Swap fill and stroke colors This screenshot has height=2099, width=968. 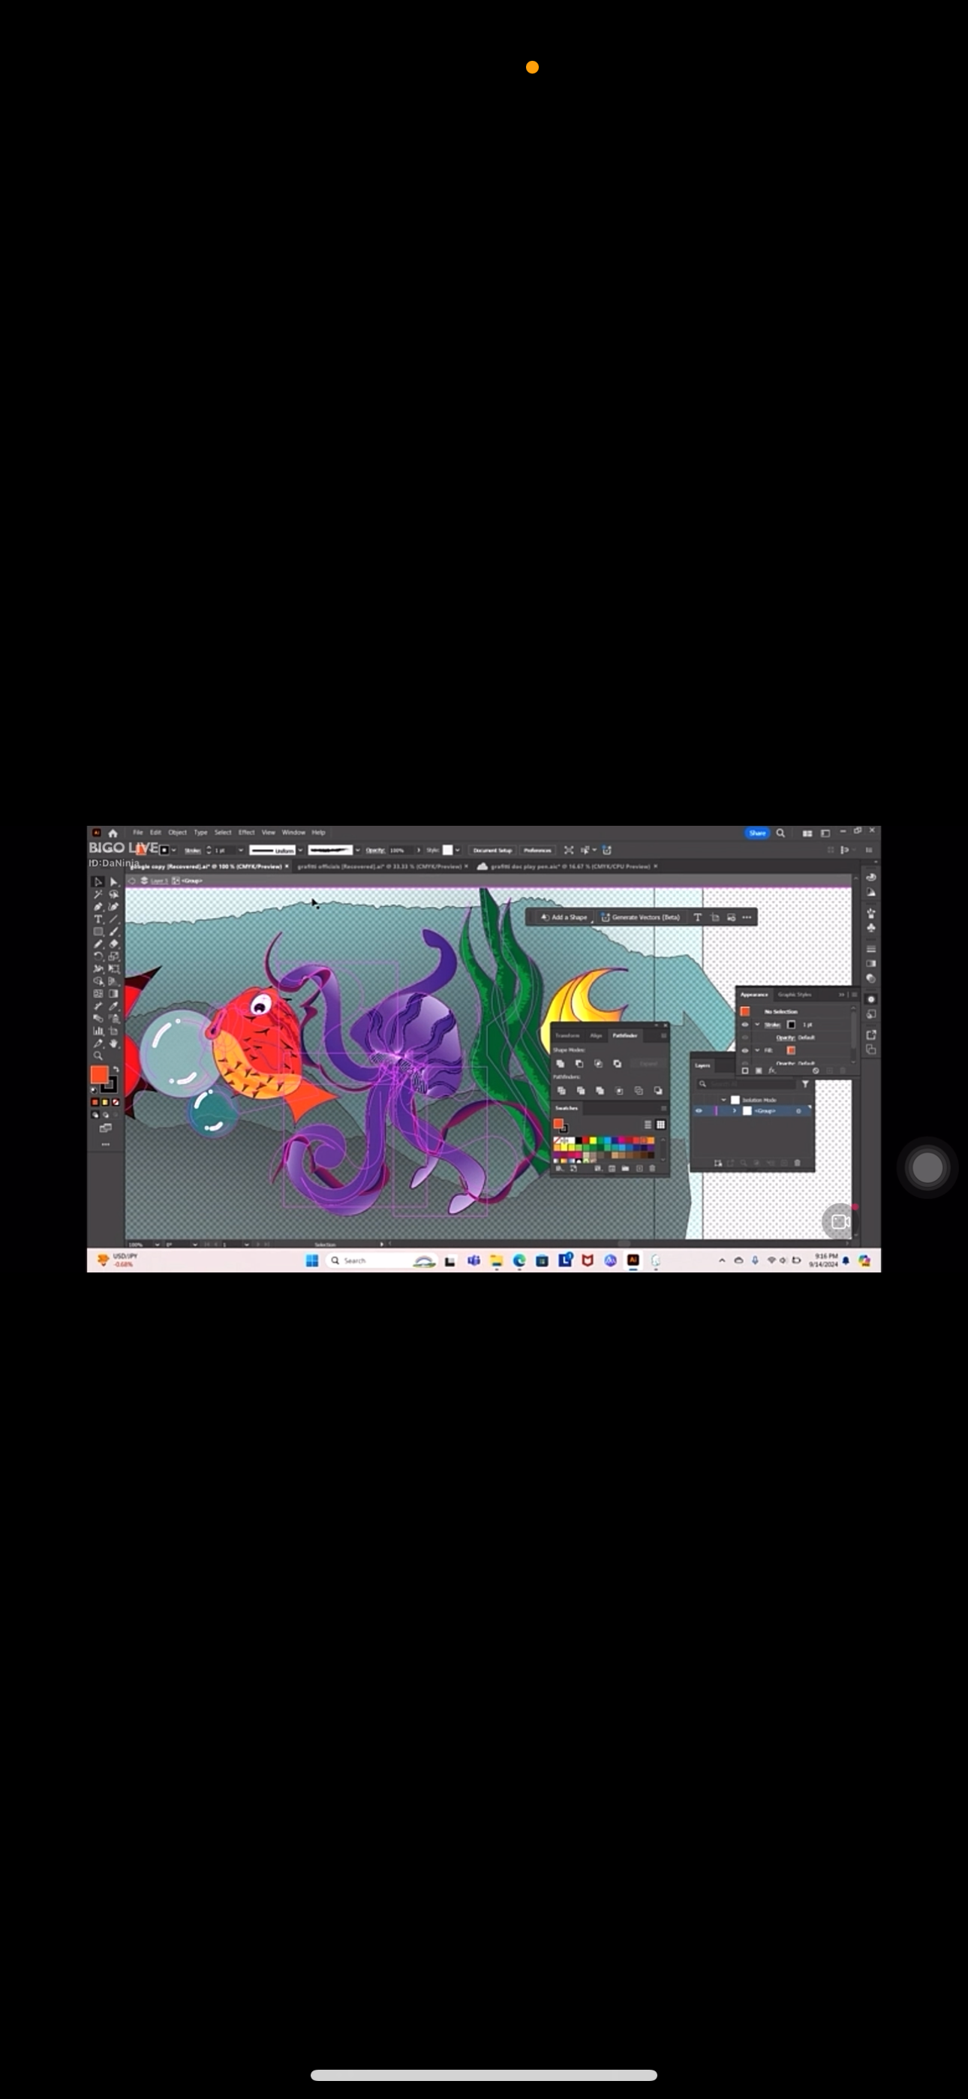116,1069
